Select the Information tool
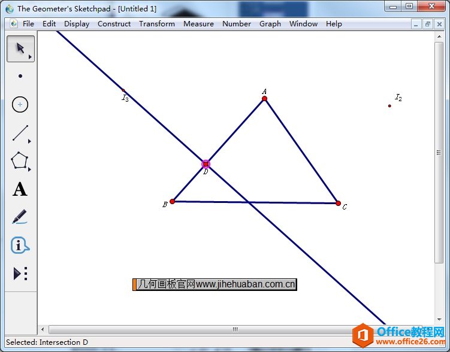The image size is (450, 352). coord(20,245)
